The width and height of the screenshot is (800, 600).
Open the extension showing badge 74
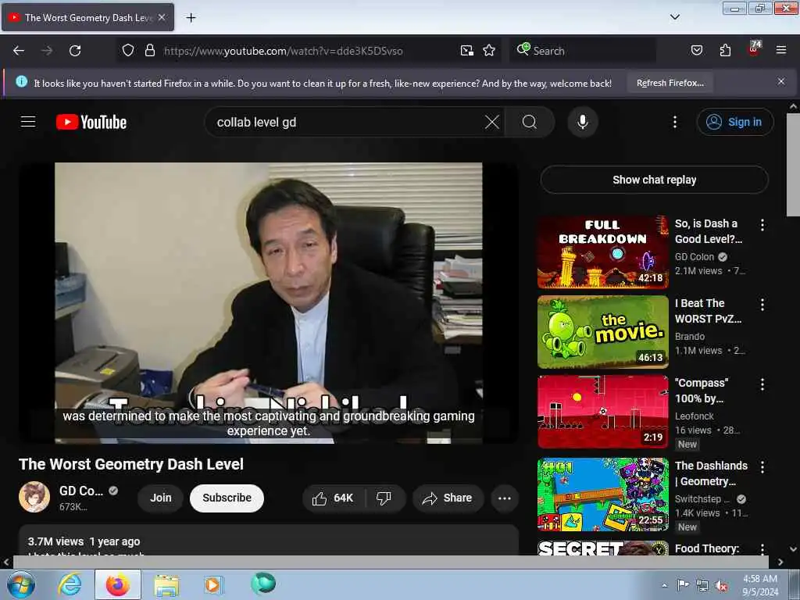[x=754, y=49]
